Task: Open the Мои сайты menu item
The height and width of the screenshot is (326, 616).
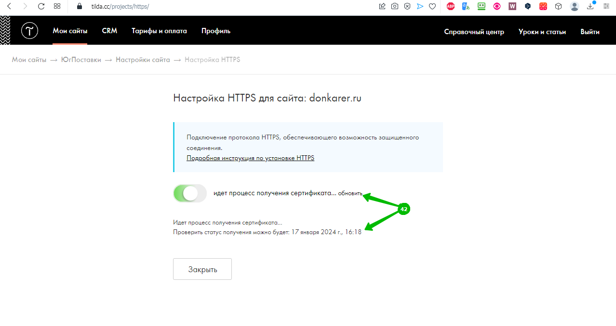Action: [70, 31]
